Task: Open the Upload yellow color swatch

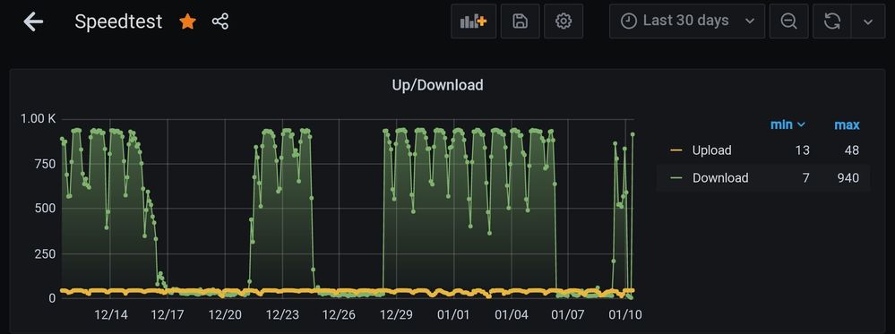Action: point(676,150)
